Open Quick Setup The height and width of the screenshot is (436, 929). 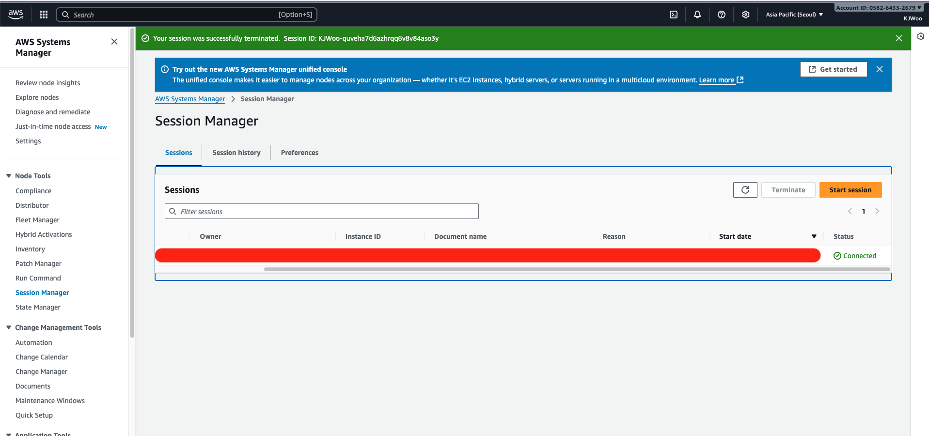tap(34, 415)
